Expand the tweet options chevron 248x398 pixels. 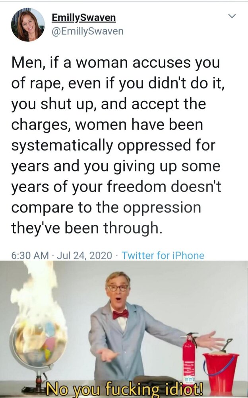232,16
